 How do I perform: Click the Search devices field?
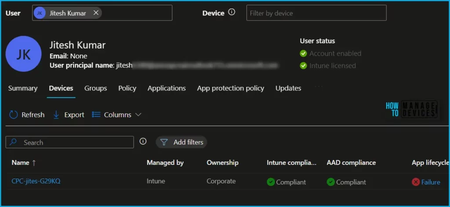70,142
